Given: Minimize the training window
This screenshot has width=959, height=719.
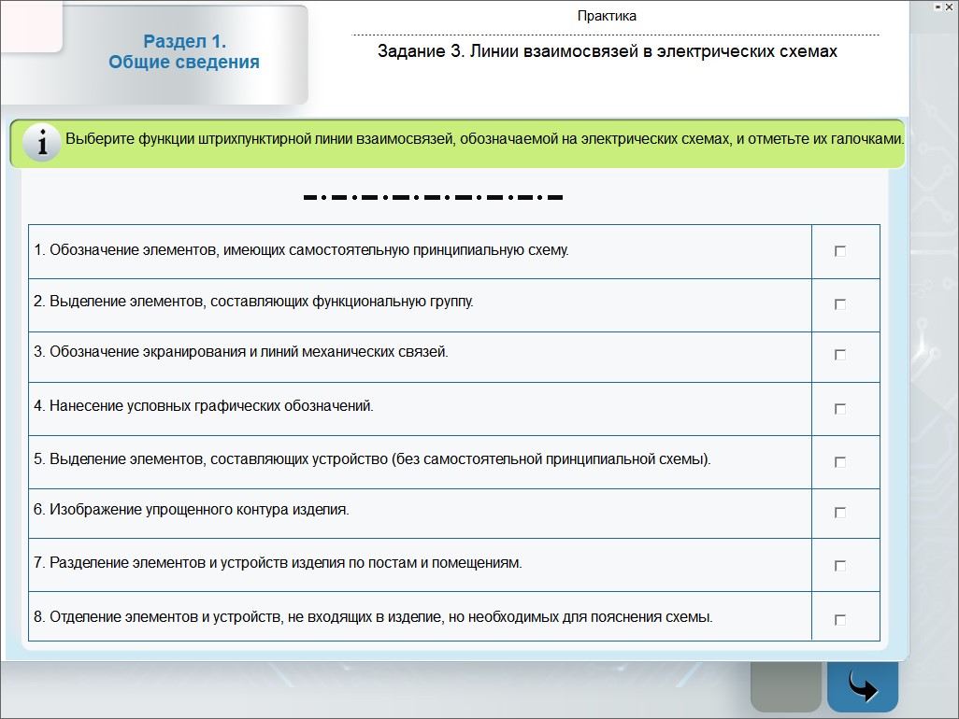Looking at the screenshot, I should 938,7.
